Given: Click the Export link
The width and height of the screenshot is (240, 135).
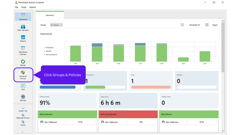Looking at the screenshot, I should [x=215, y=25].
